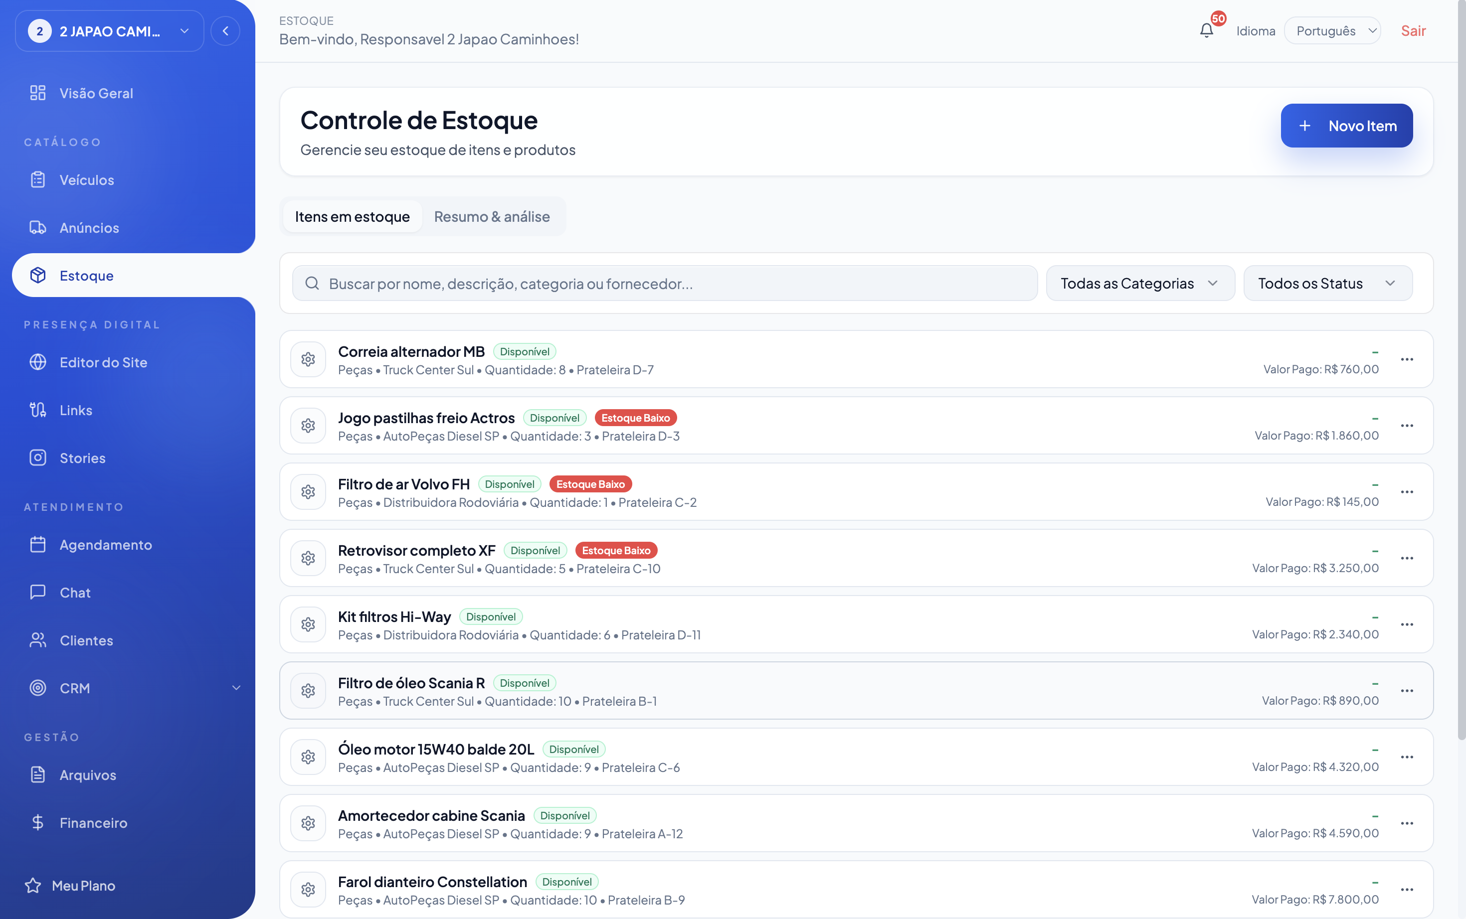This screenshot has height=919, width=1466.
Task: Click gear icon of Correia alternador MB
Action: pyautogui.click(x=308, y=359)
